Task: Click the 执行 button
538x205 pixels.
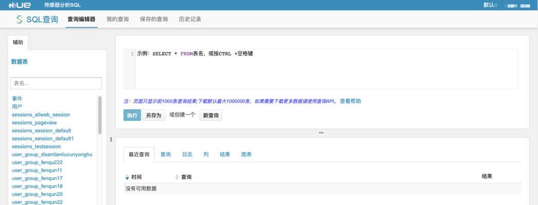Action: tap(132, 115)
